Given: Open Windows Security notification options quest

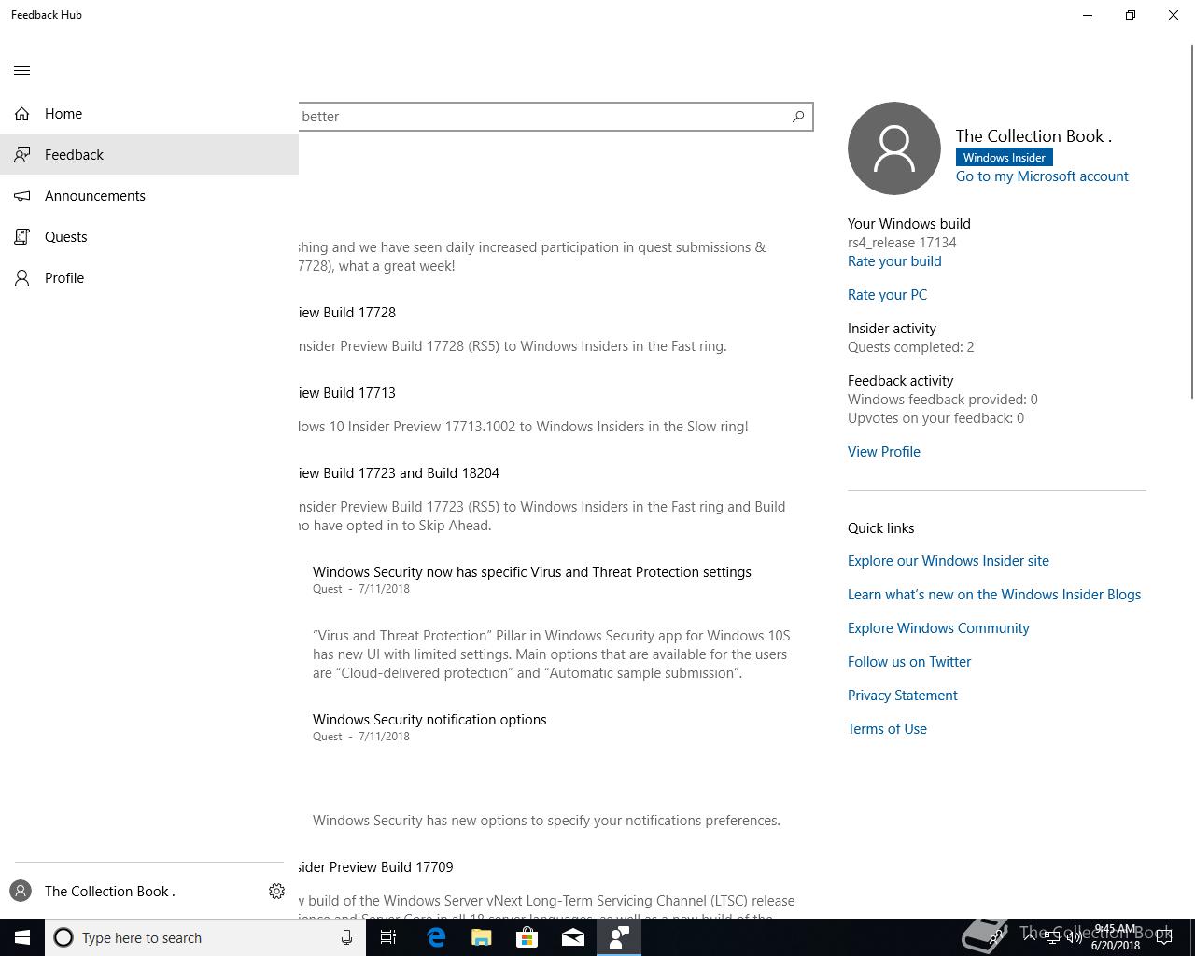Looking at the screenshot, I should 429,720.
